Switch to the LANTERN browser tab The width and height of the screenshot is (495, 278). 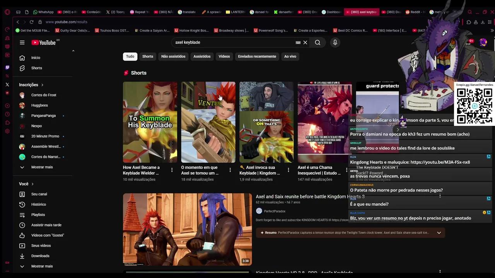point(235,12)
